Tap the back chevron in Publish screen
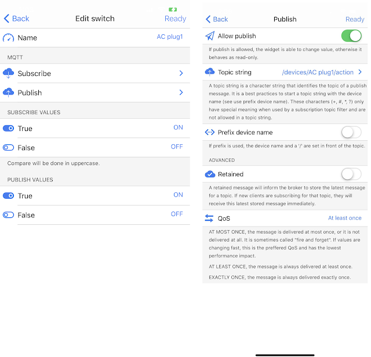 click(208, 19)
